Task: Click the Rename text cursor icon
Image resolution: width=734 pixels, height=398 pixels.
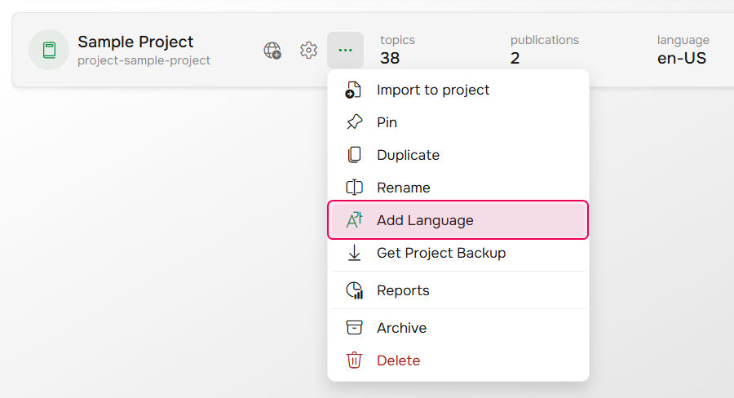Action: point(355,188)
